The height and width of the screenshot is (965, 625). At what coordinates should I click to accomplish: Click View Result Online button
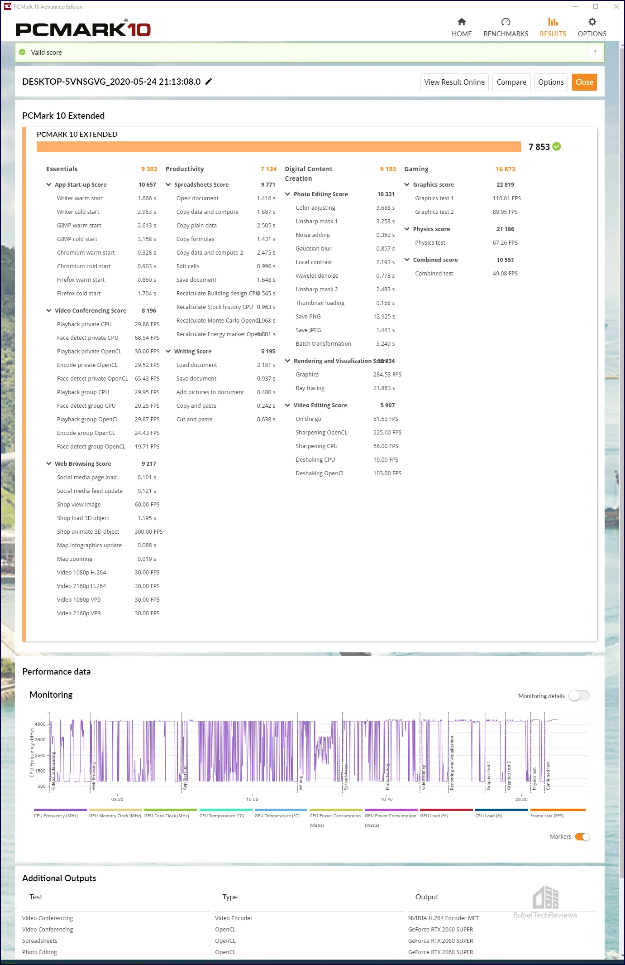454,82
